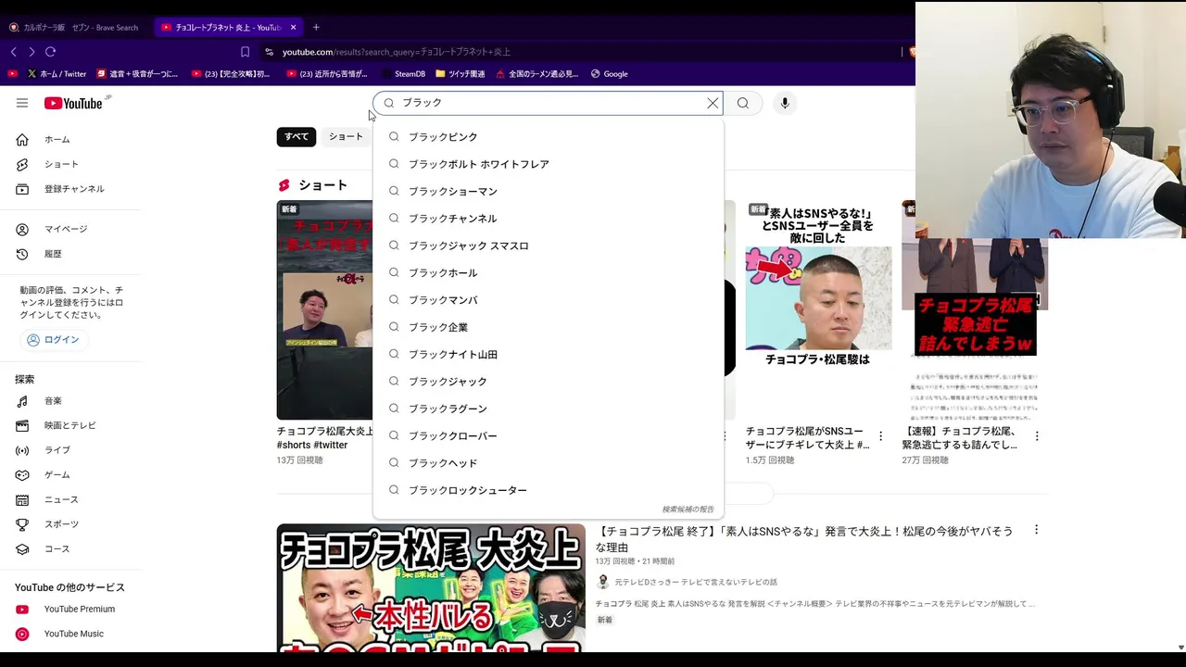Open 映画とテレビ in the sidebar

pos(70,425)
